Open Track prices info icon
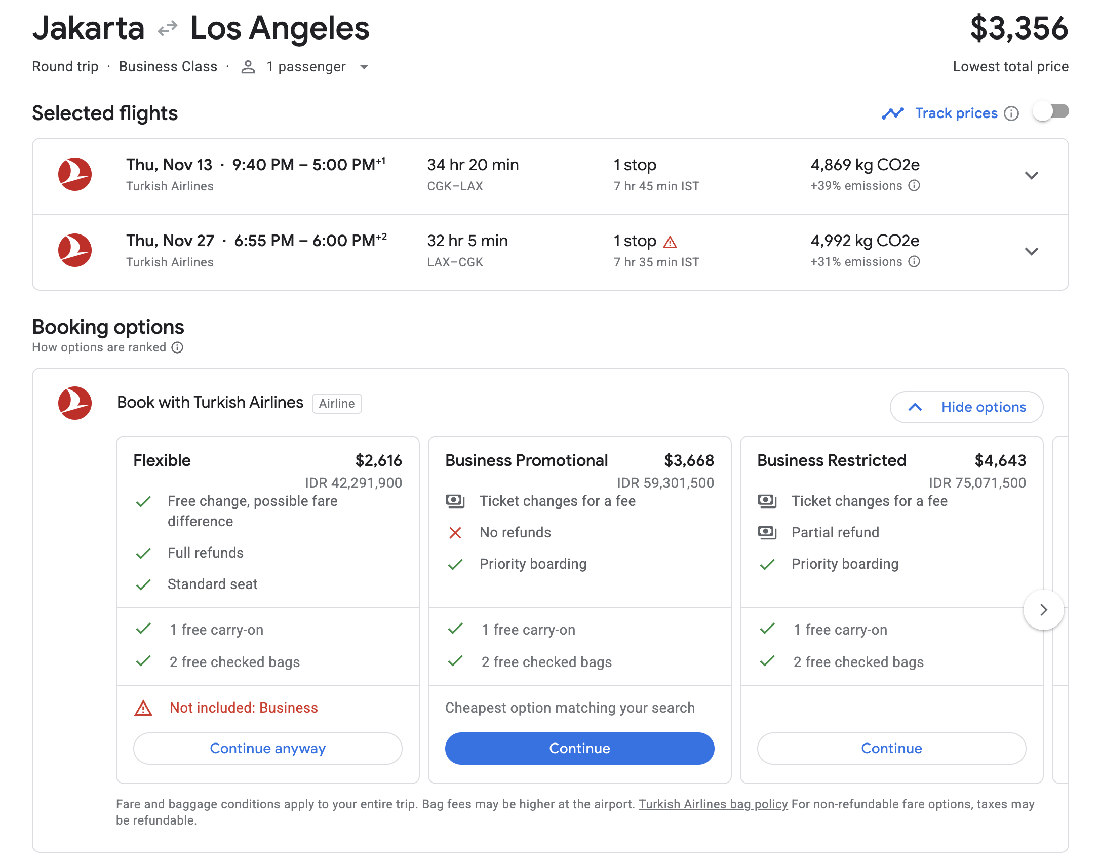 [1011, 113]
